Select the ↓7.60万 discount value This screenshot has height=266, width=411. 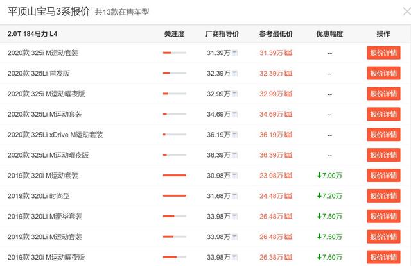tap(329, 257)
